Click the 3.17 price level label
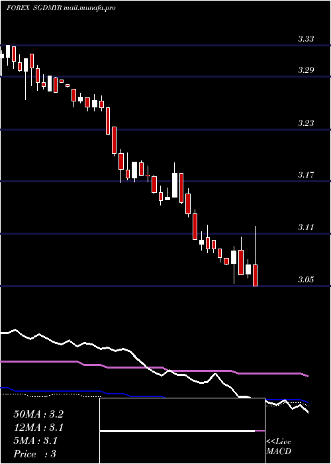331x464 pixels. point(306,174)
